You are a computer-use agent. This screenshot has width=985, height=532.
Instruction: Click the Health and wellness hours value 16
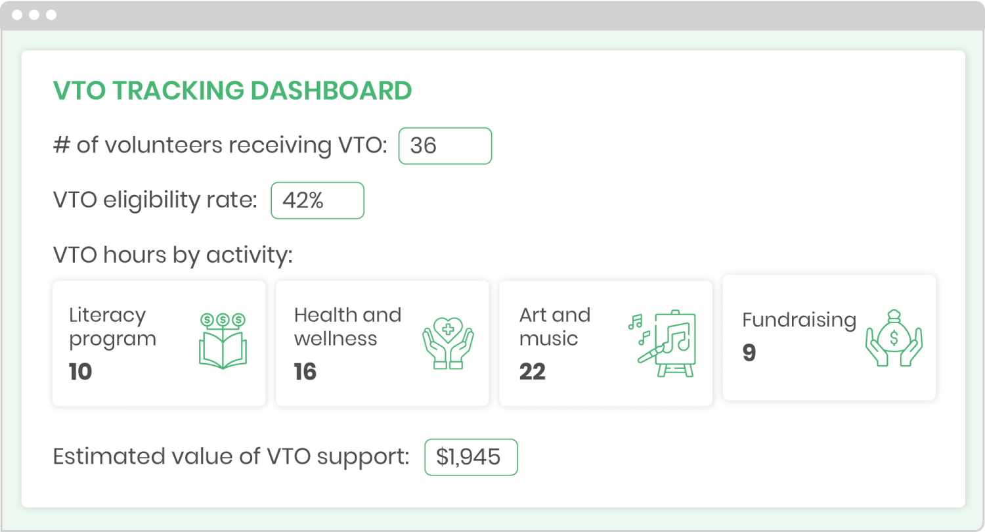tap(305, 372)
